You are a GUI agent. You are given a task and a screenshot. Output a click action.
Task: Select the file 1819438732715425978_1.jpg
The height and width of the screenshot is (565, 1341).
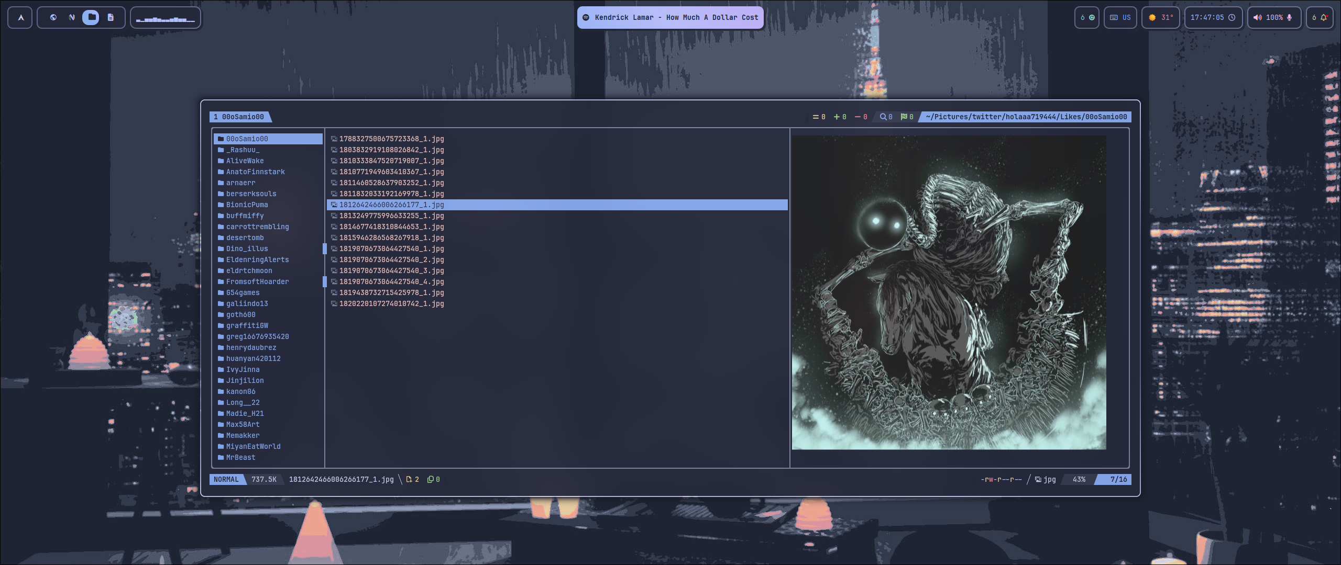pyautogui.click(x=392, y=292)
